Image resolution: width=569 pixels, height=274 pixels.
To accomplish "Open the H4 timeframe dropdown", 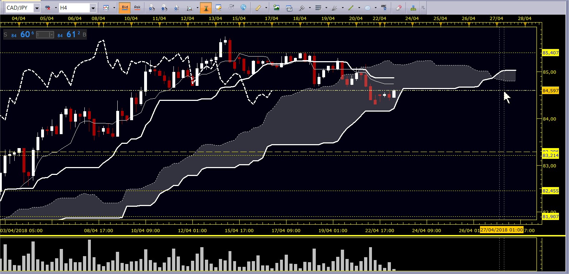I will [x=93, y=8].
